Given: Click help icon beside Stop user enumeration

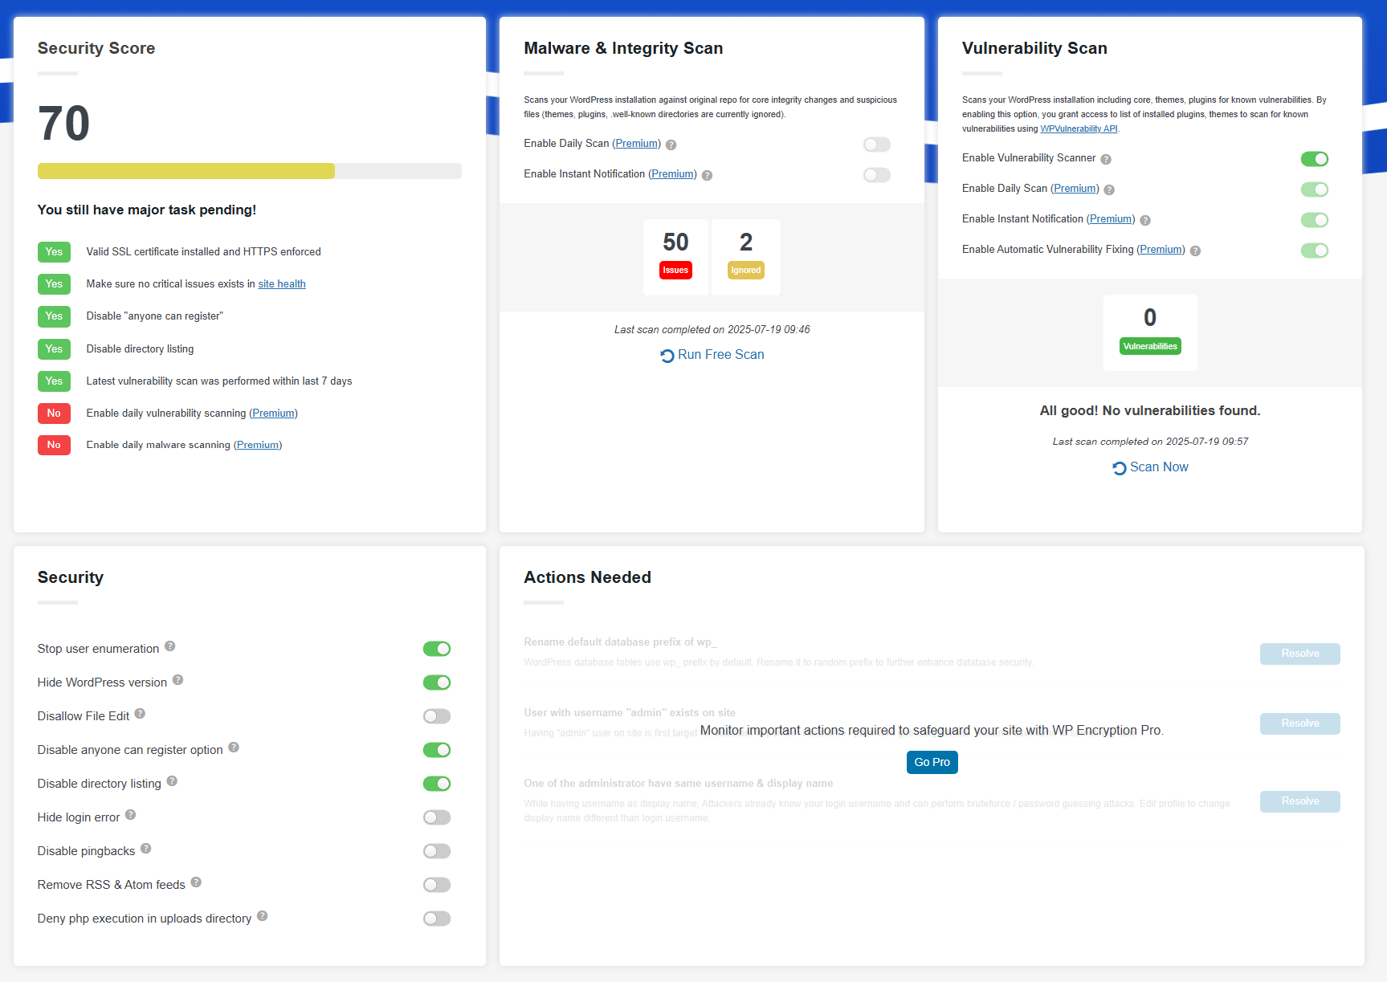Looking at the screenshot, I should [170, 646].
